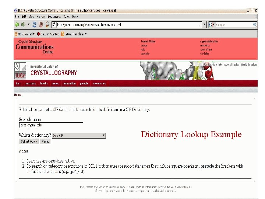This screenshot has height=199, width=265.
Task: Click the URL address field
Action: coord(127,25)
